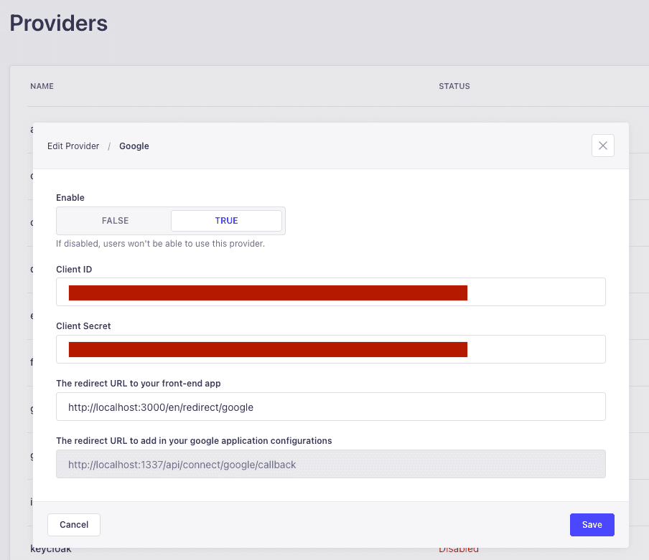Close the Edit Provider modal
Viewport: 649px width, 560px height.
pyautogui.click(x=602, y=146)
